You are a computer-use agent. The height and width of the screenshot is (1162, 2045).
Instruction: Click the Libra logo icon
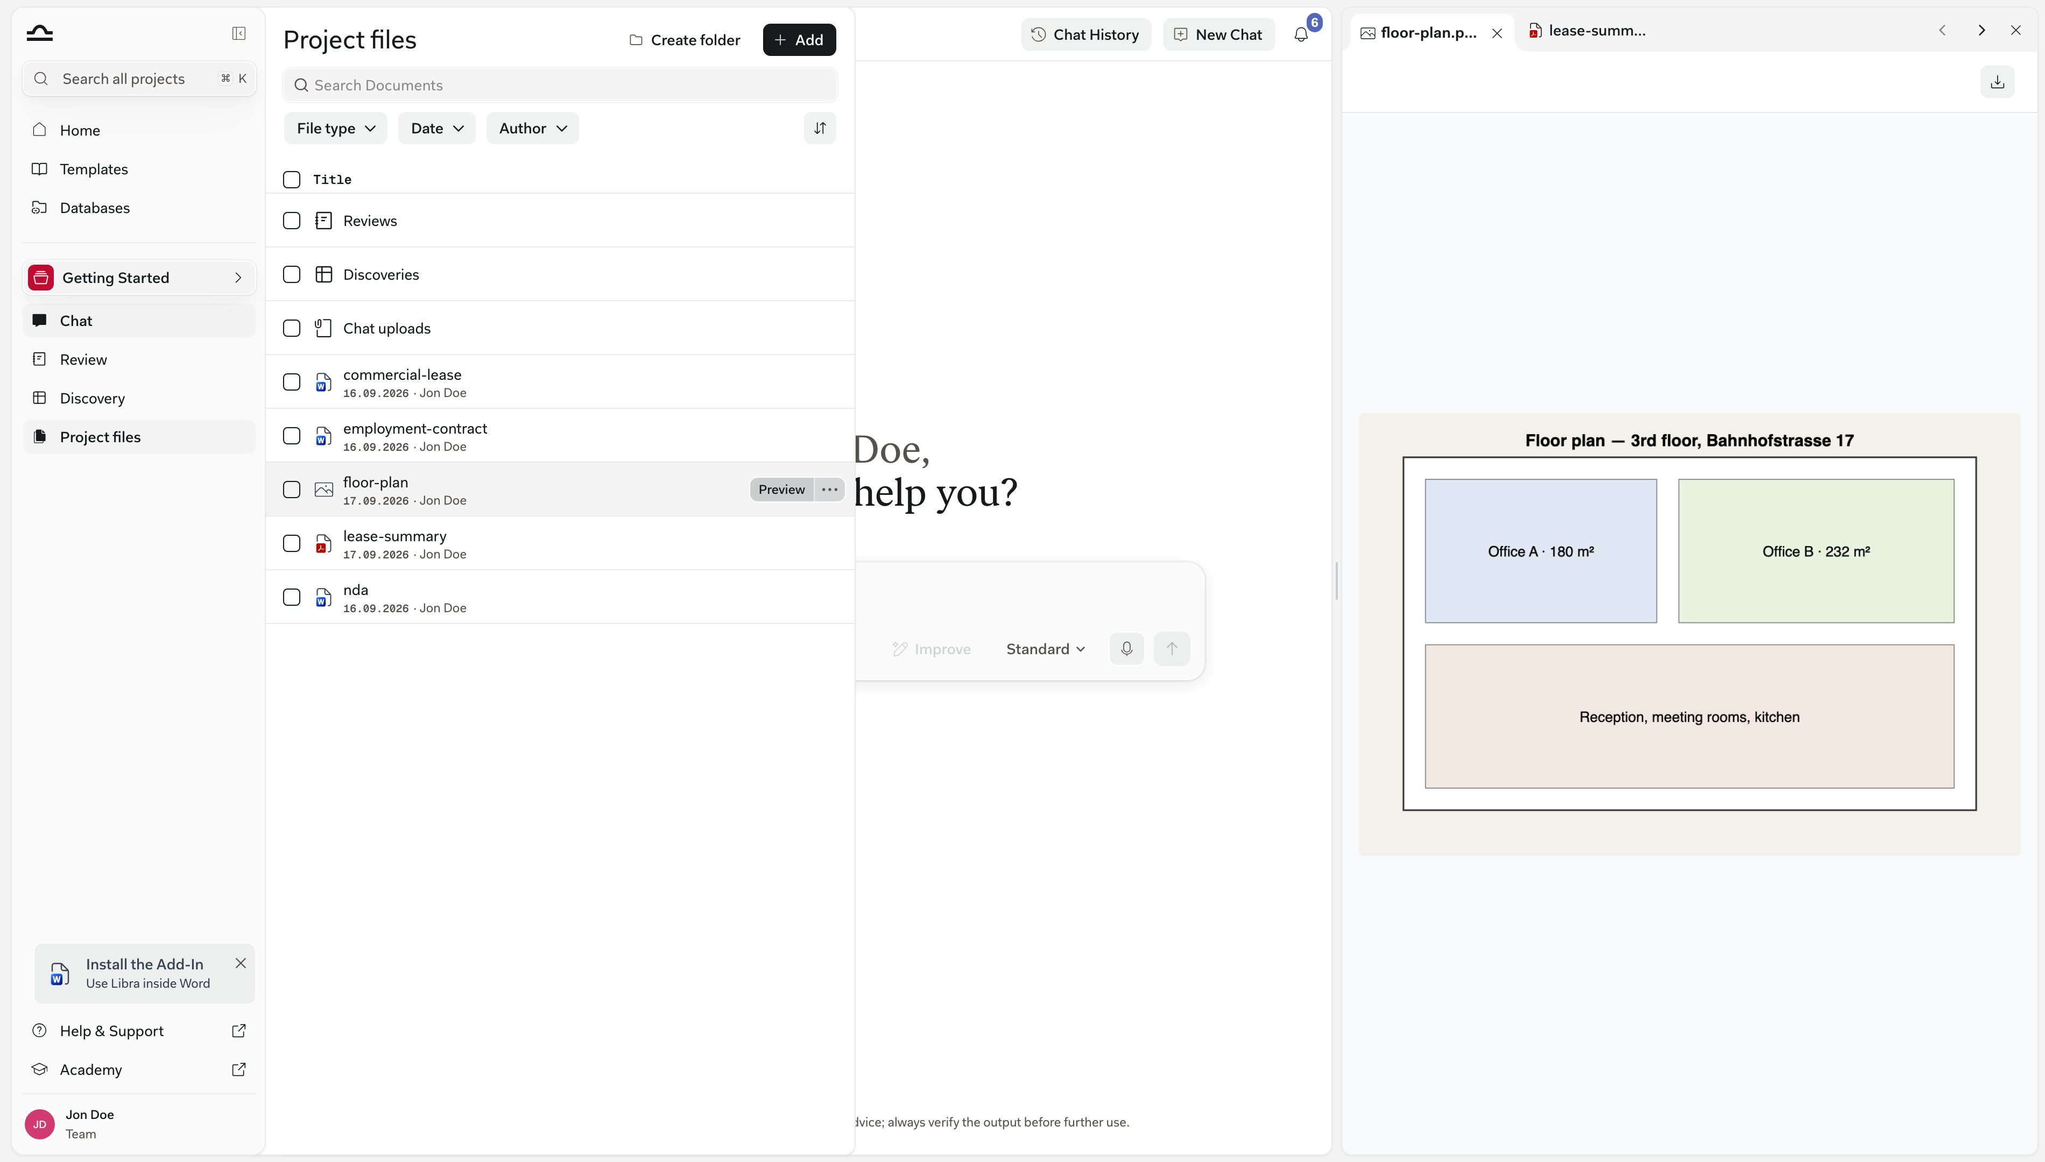tap(39, 33)
